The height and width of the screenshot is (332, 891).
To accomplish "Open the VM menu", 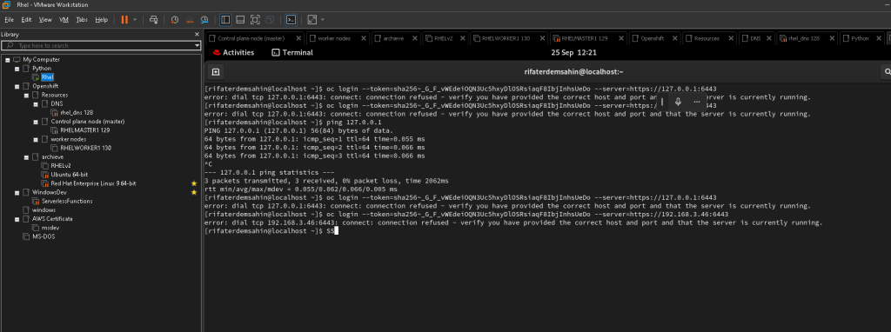I will tap(64, 19).
